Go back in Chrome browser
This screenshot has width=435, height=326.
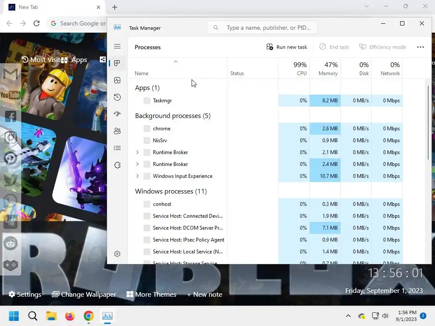9,23
